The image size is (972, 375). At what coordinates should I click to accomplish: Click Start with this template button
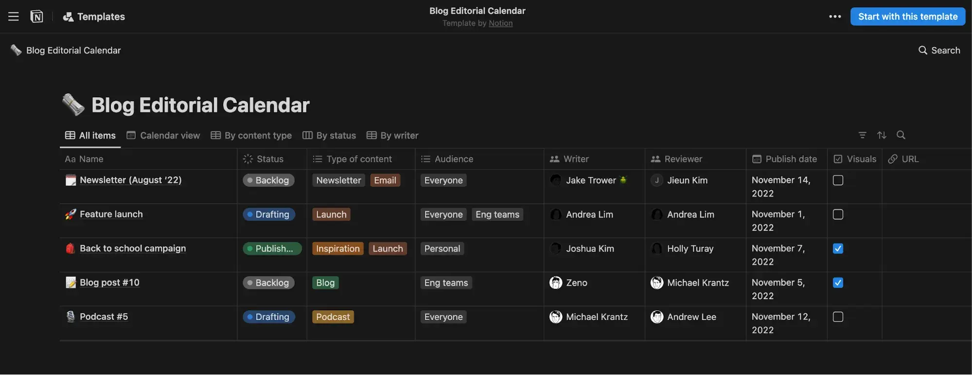coord(908,17)
